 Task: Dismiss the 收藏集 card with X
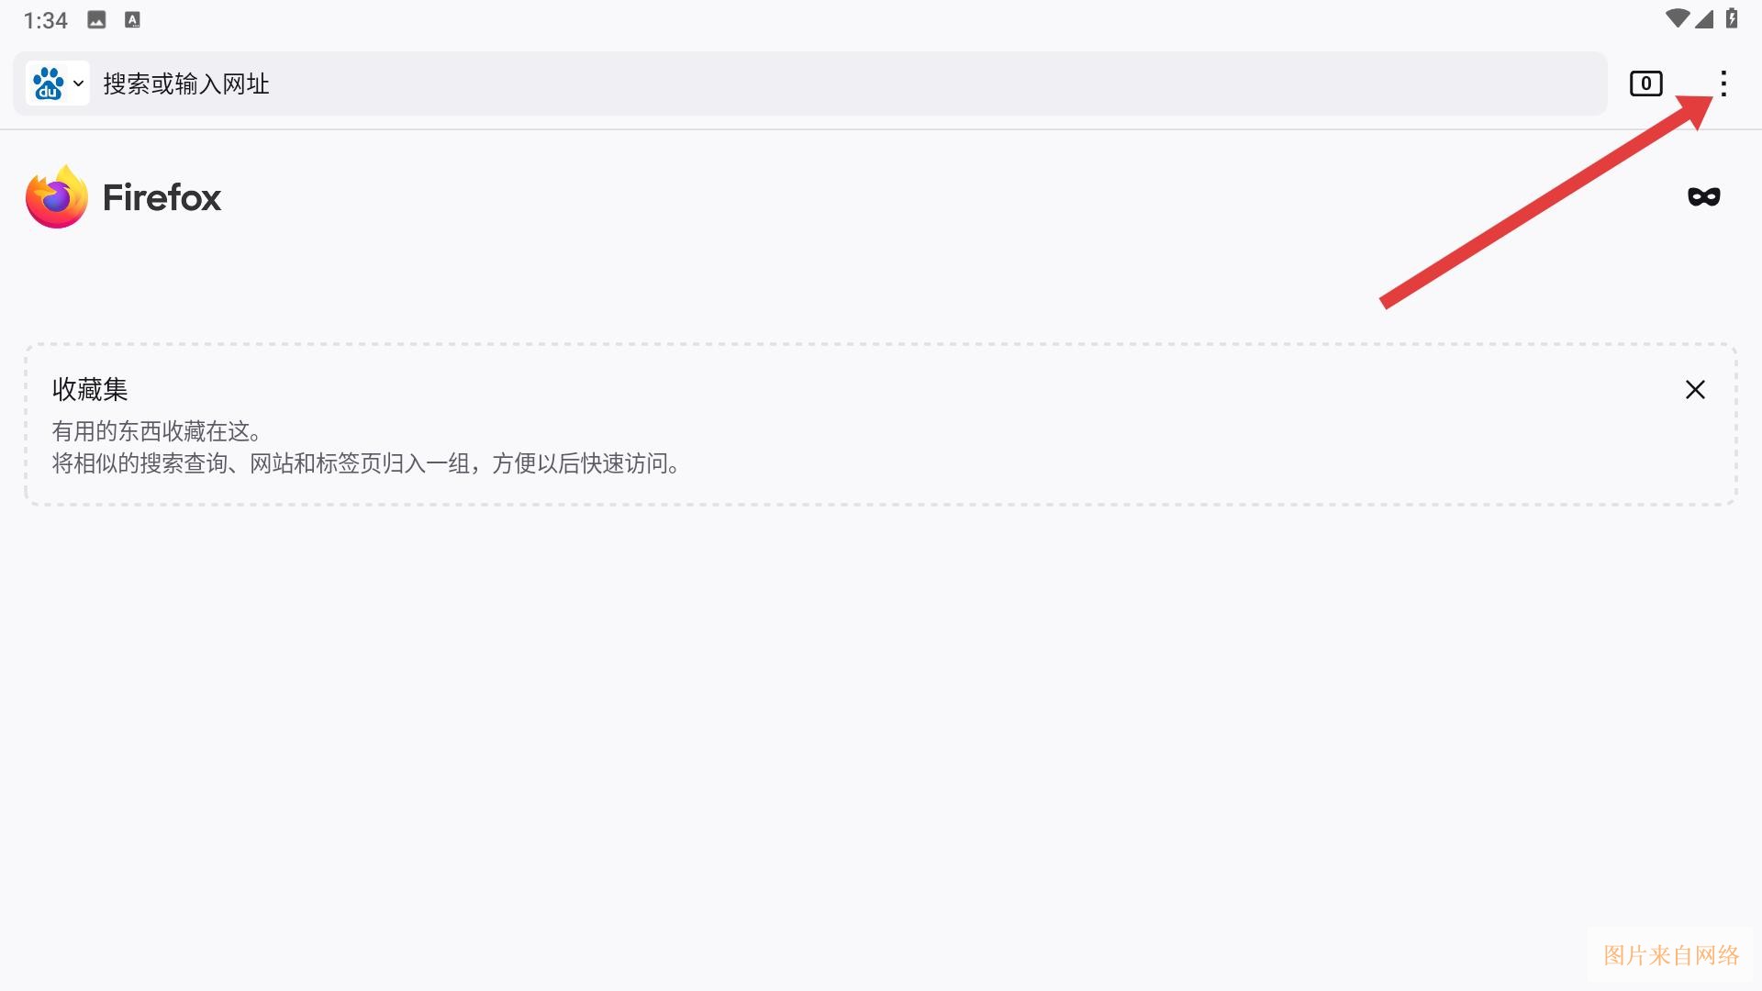[x=1695, y=390]
